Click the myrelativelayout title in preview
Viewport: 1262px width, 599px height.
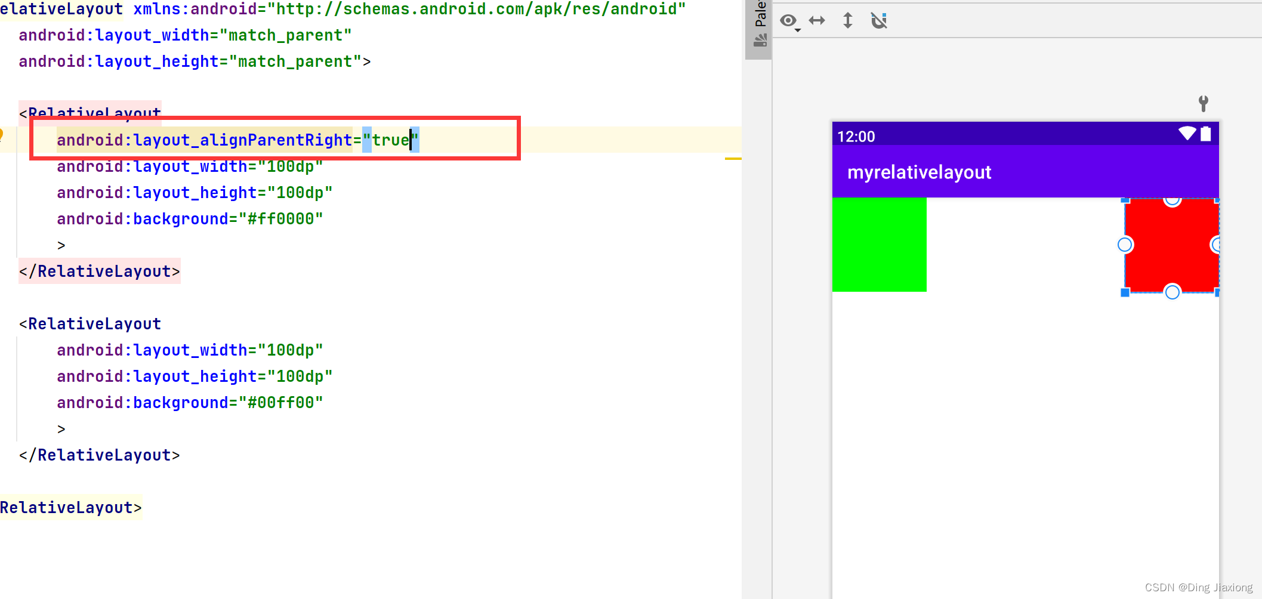pyautogui.click(x=919, y=172)
